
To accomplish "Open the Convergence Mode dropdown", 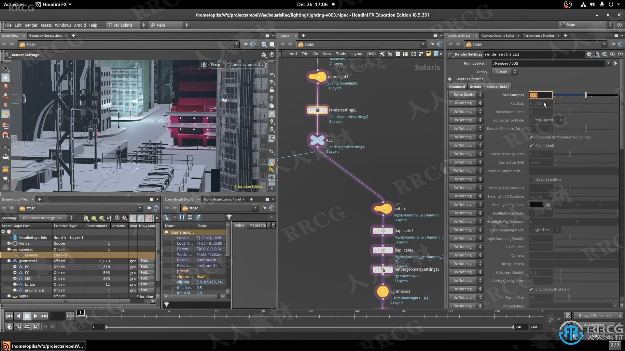I will click(x=545, y=120).
